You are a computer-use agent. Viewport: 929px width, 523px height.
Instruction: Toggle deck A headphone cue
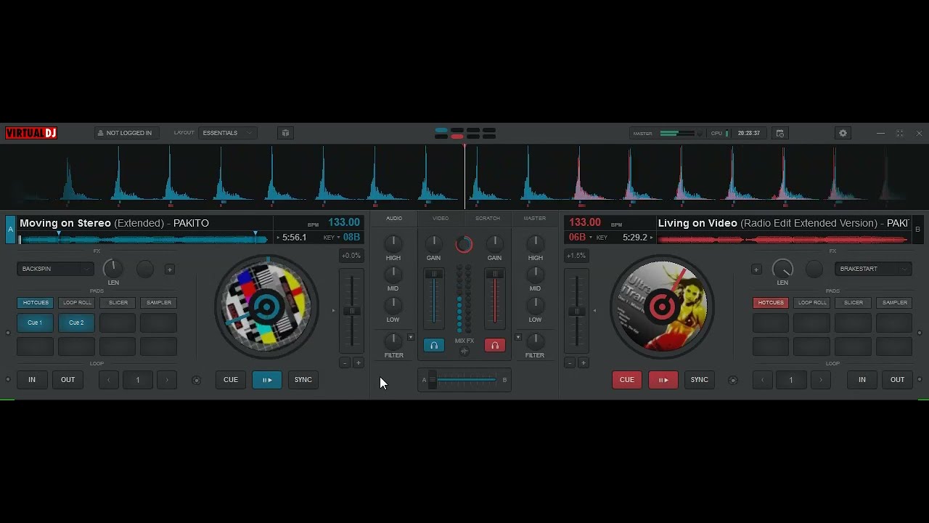tap(434, 346)
